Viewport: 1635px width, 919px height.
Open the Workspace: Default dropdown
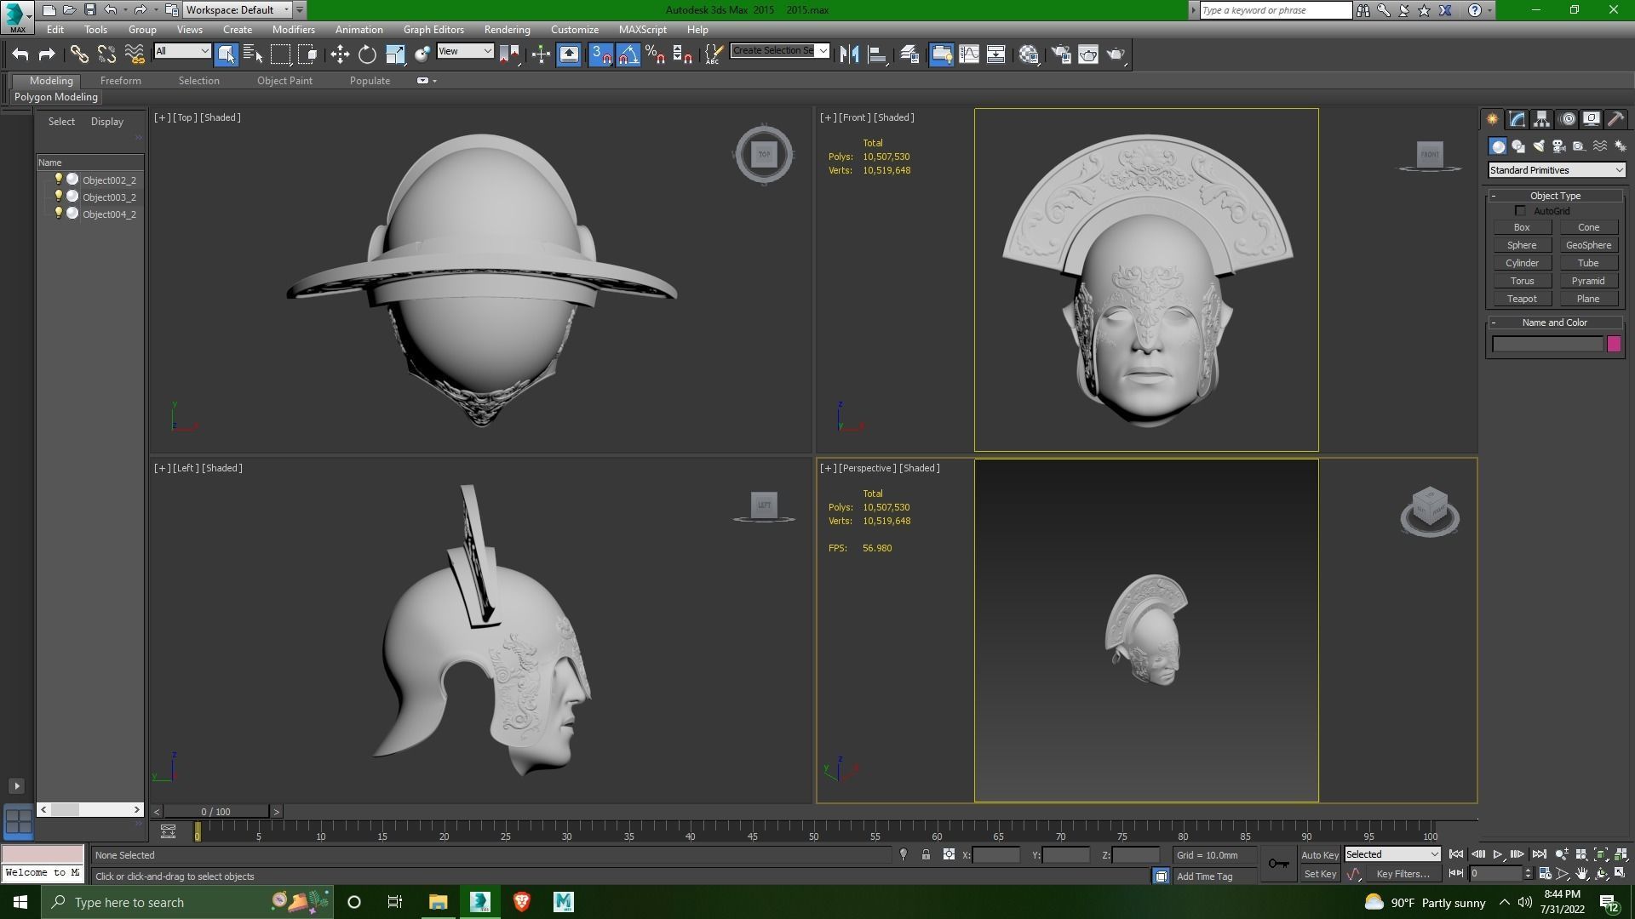[238, 10]
